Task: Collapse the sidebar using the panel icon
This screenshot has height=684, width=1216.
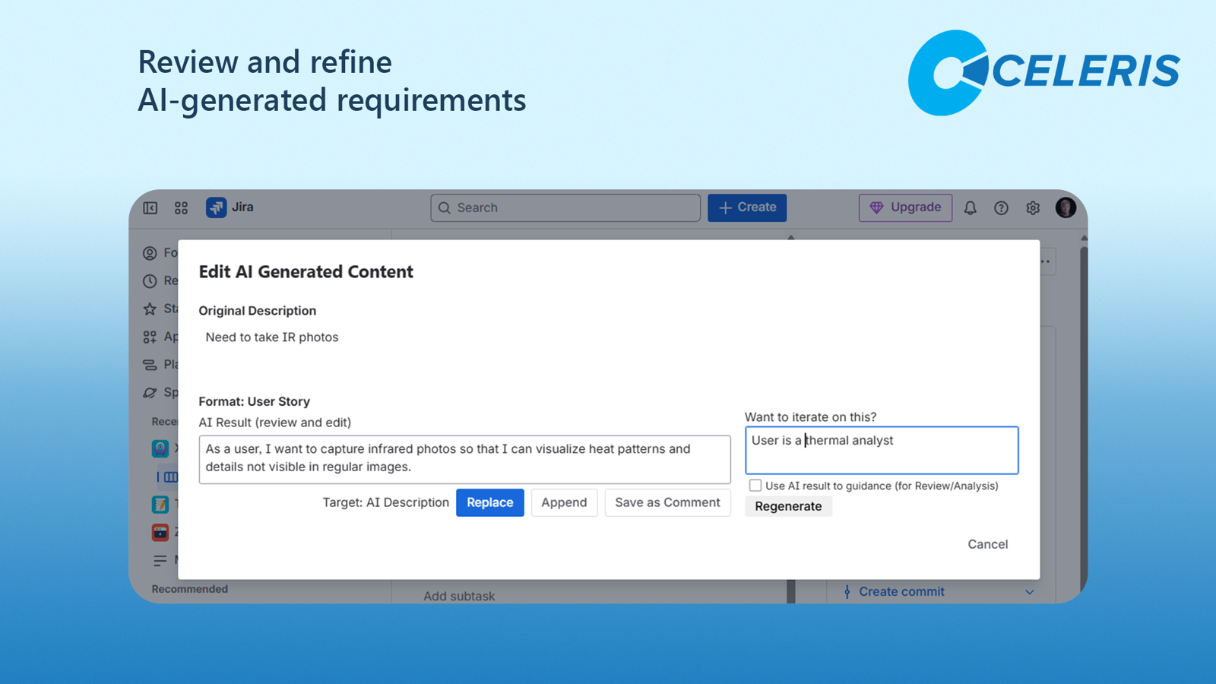Action: [x=150, y=207]
